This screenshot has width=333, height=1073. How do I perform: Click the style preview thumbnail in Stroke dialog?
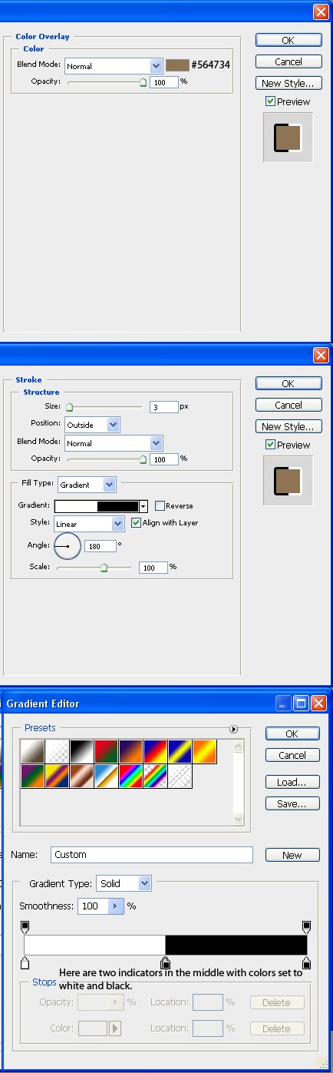(288, 481)
